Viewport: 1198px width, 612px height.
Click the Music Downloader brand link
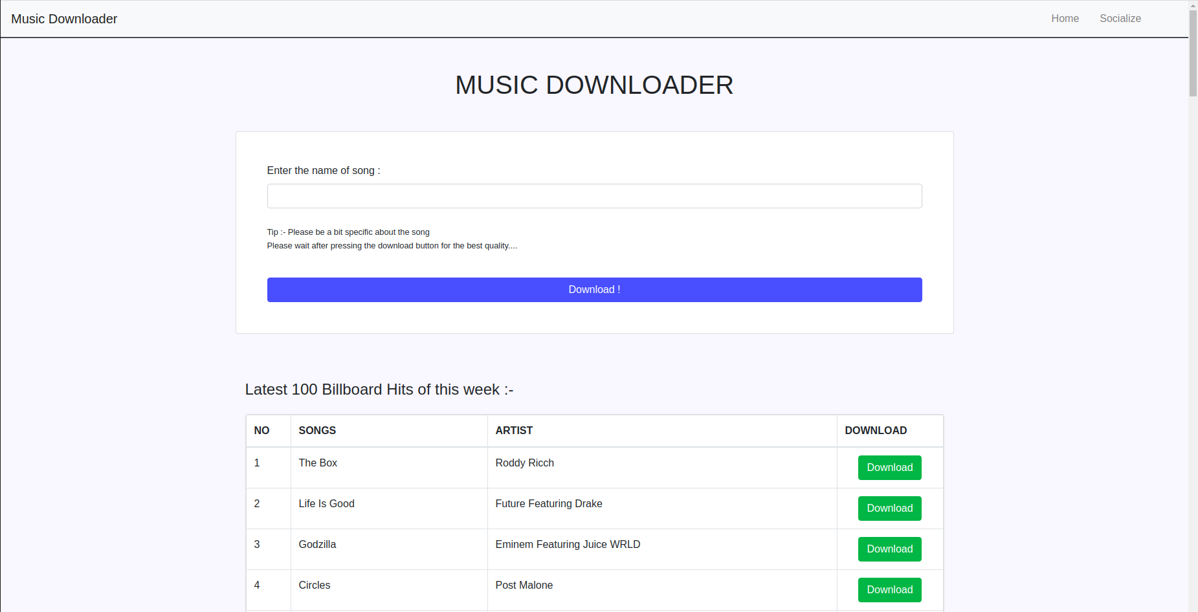pos(64,19)
